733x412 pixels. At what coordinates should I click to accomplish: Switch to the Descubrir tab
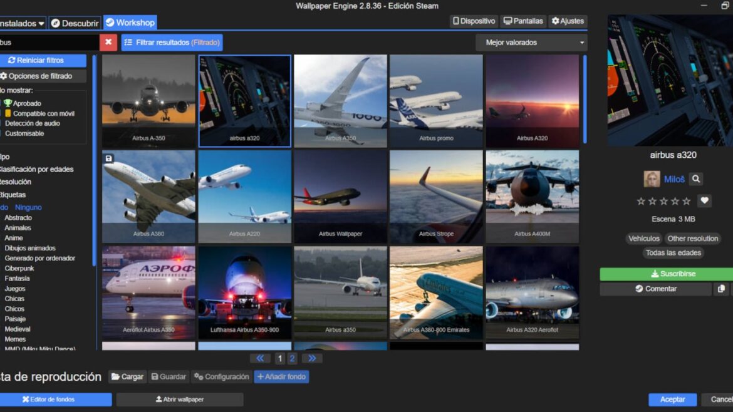pyautogui.click(x=75, y=23)
